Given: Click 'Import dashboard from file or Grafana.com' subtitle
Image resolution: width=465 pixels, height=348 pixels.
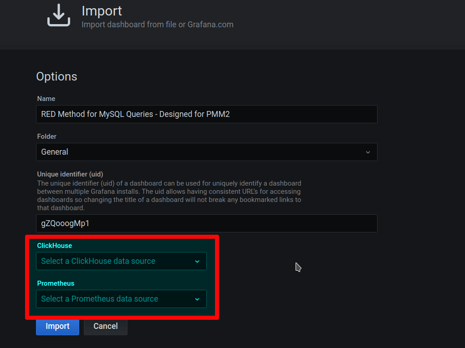Looking at the screenshot, I should 157,25.
